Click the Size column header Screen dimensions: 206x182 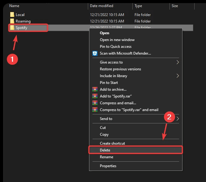[x=174, y=6]
